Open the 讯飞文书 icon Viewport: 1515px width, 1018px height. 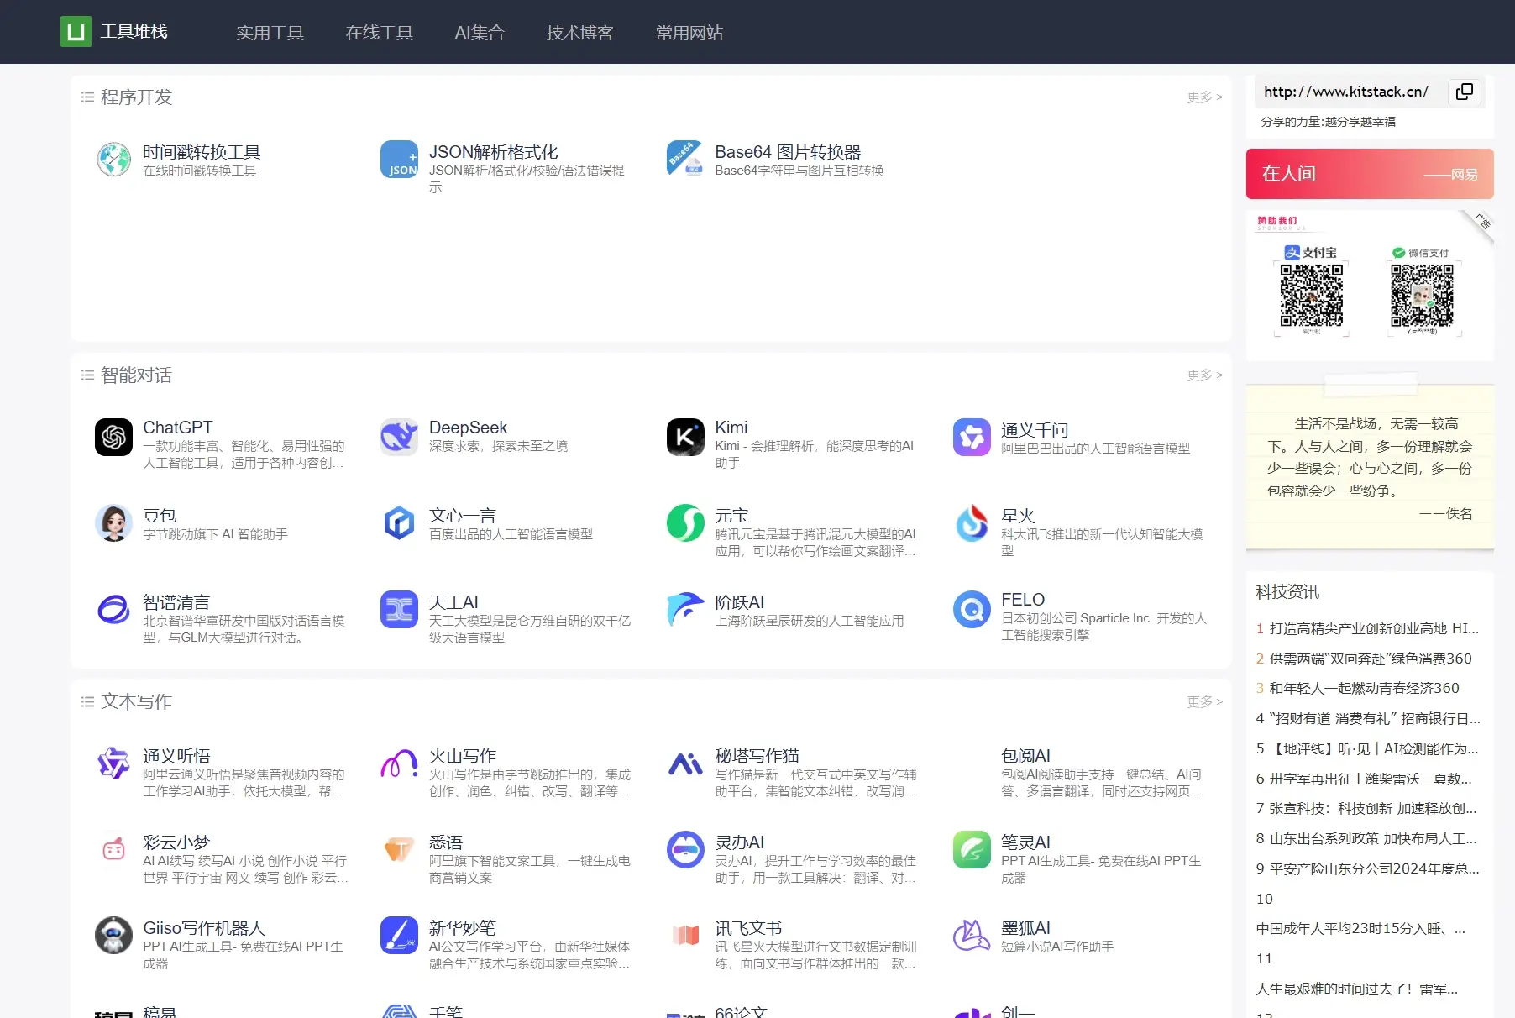685,935
